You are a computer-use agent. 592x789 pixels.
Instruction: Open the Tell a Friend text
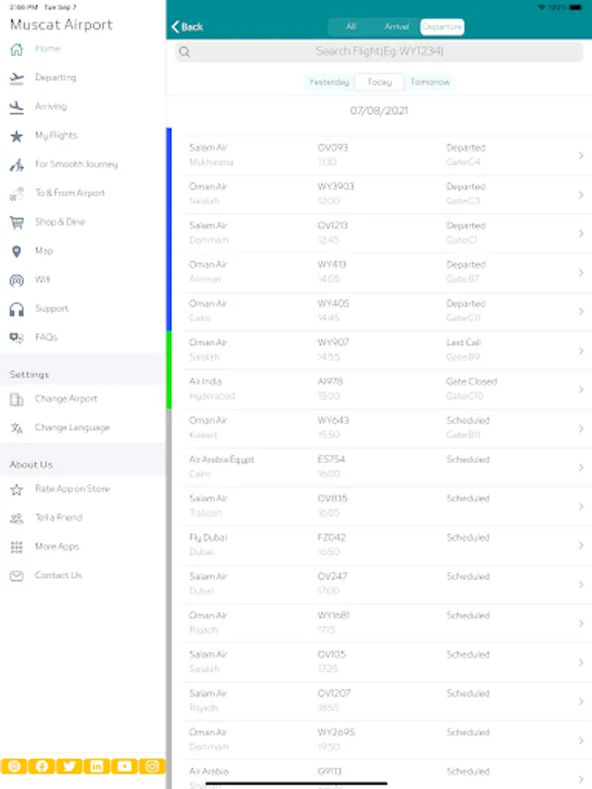59,517
